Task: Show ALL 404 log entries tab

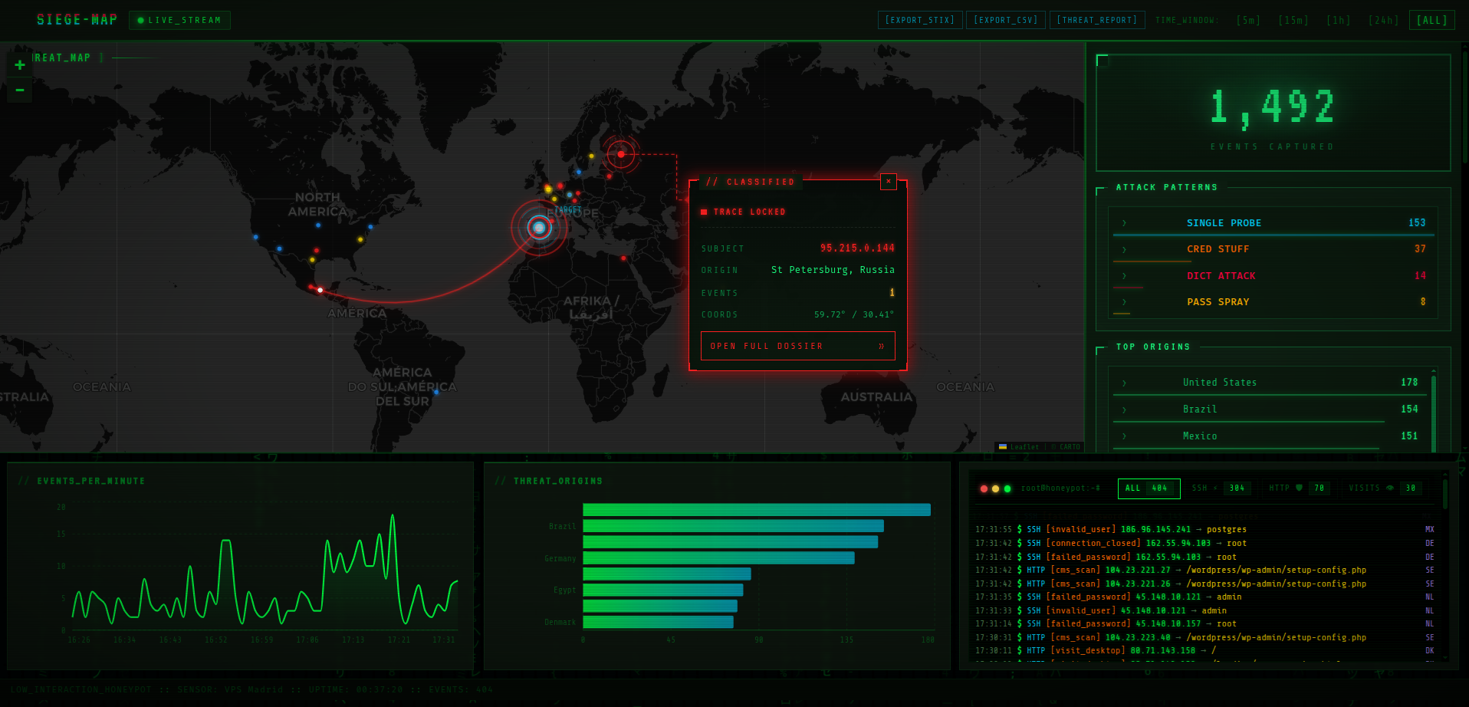Action: [1149, 488]
